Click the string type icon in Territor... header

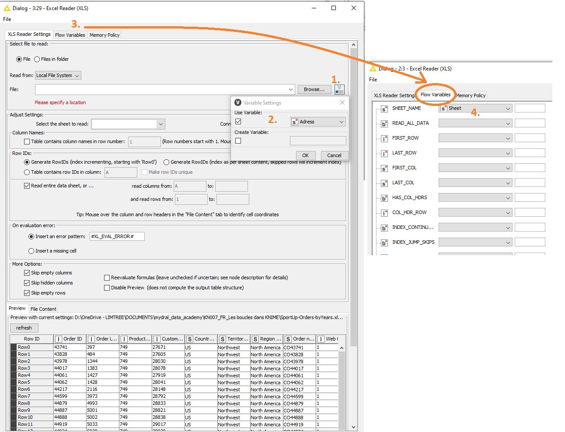pyautogui.click(x=223, y=339)
